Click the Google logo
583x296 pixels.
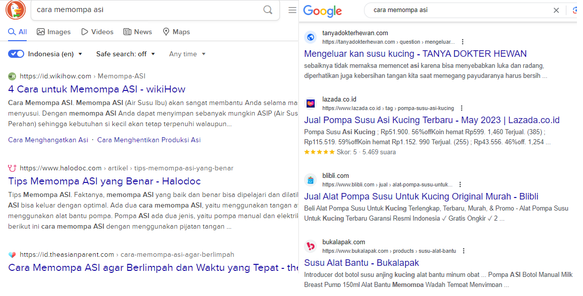[x=322, y=11]
